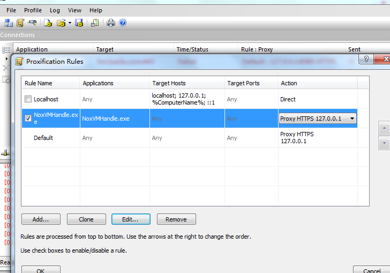Image resolution: width=390 pixels, height=273 pixels.
Task: Click the localhost; 127.0.0.1 target hosts cell
Action: (x=187, y=99)
